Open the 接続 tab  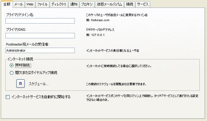click(x=130, y=4)
